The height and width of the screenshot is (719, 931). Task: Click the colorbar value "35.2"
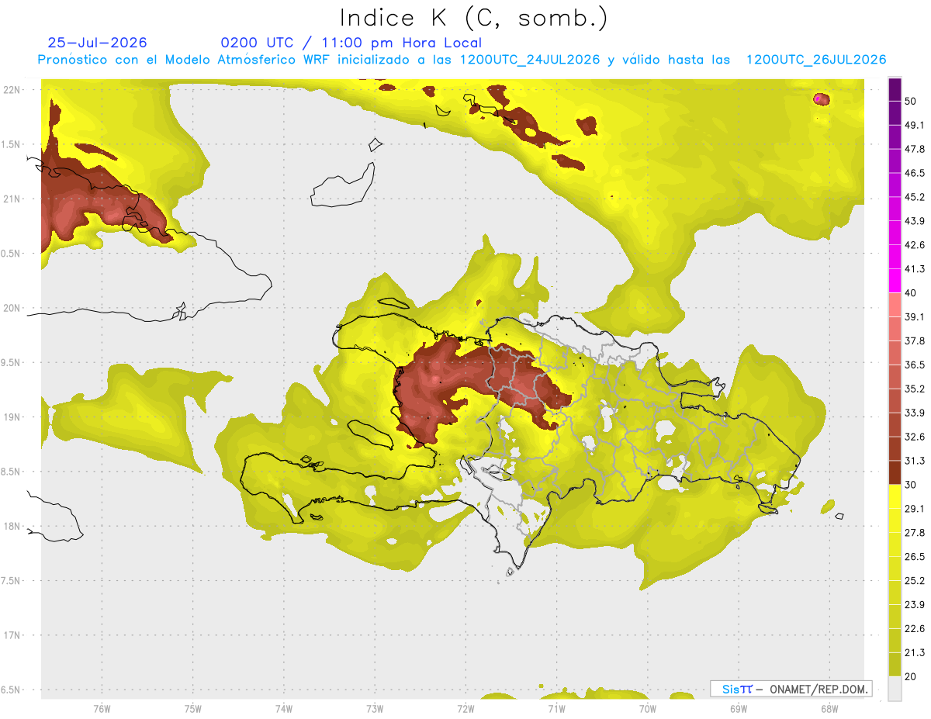click(915, 389)
